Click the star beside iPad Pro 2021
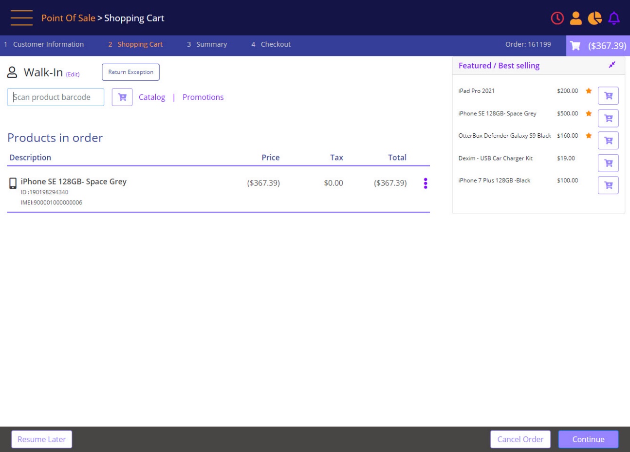The image size is (630, 452). [x=589, y=91]
